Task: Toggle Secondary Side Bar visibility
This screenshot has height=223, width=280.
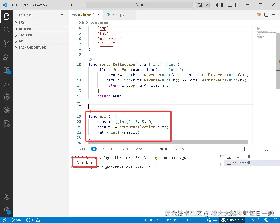Action: pyautogui.click(x=237, y=5)
